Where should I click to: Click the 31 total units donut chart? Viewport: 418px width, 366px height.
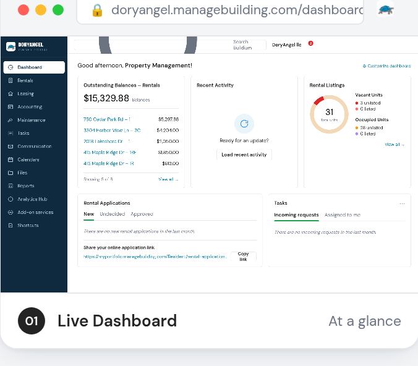329,114
